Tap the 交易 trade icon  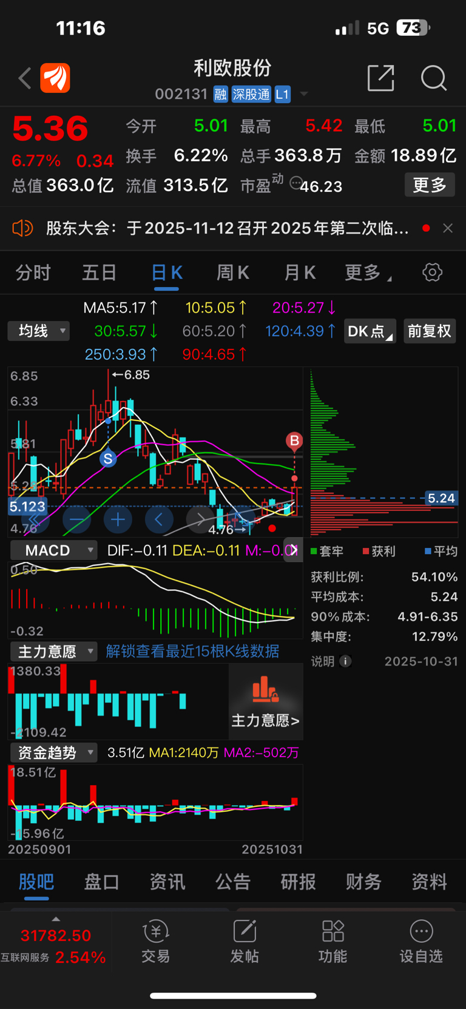(x=156, y=941)
